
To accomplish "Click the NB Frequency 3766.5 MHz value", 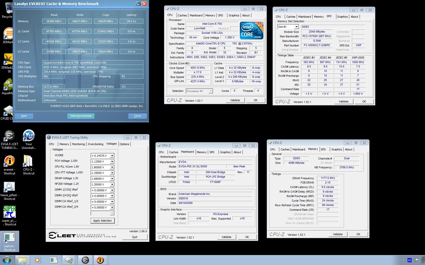I will pyautogui.click(x=347, y=167).
